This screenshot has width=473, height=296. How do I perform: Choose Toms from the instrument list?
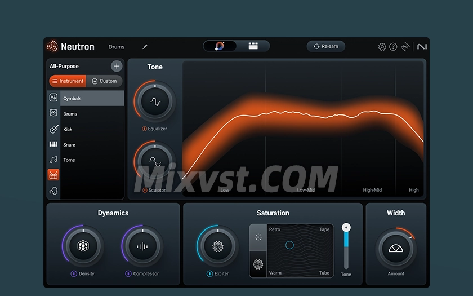92,160
